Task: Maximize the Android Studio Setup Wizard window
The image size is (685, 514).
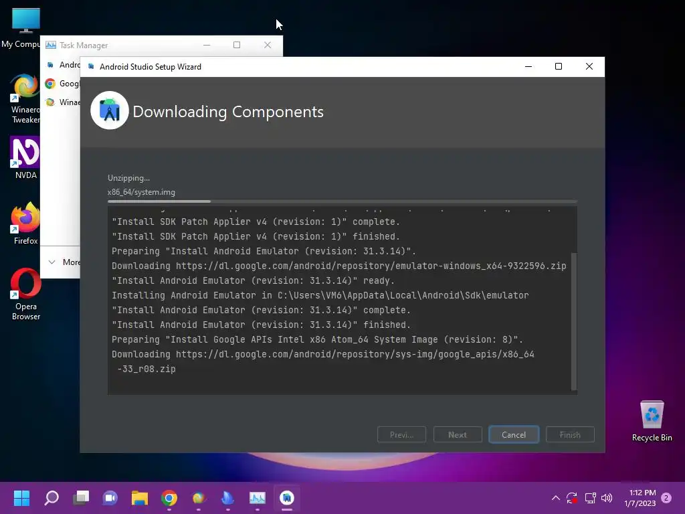Action: tap(559, 66)
